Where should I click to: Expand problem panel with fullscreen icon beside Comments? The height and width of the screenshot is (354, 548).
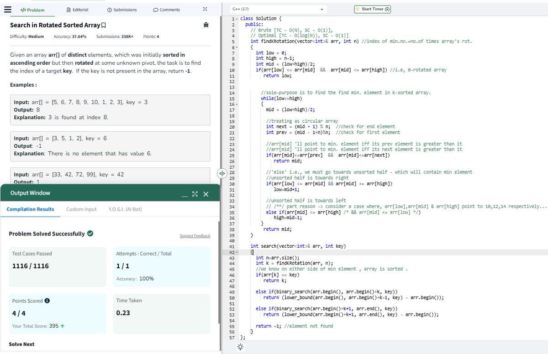coord(205,9)
